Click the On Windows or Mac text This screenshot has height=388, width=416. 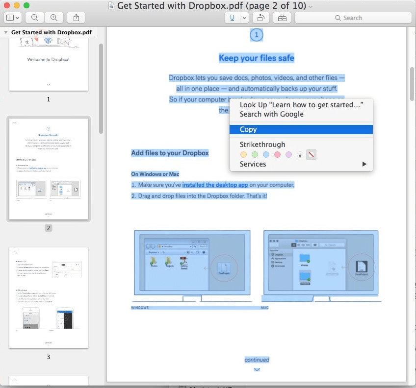pyautogui.click(x=155, y=174)
